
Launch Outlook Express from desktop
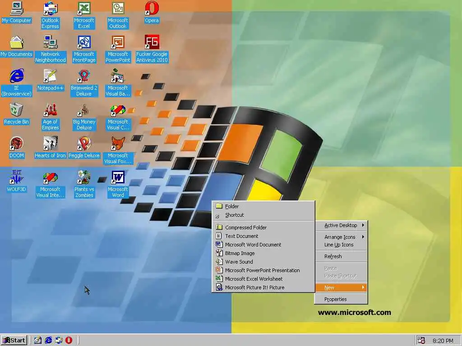point(50,15)
